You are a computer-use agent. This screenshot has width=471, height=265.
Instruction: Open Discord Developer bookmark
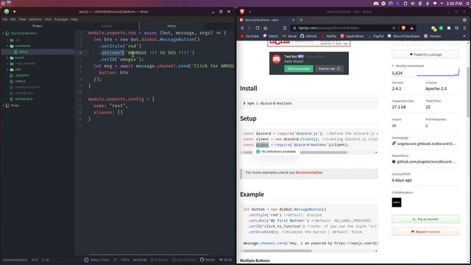(x=403, y=36)
